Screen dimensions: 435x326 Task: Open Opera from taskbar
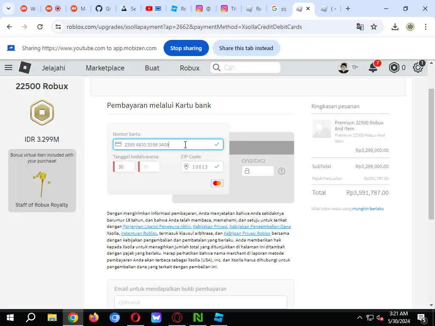(136, 318)
